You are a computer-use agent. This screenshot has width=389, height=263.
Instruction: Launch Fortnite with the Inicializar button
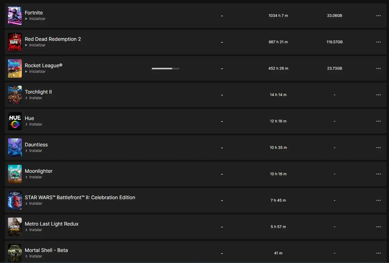pos(35,19)
